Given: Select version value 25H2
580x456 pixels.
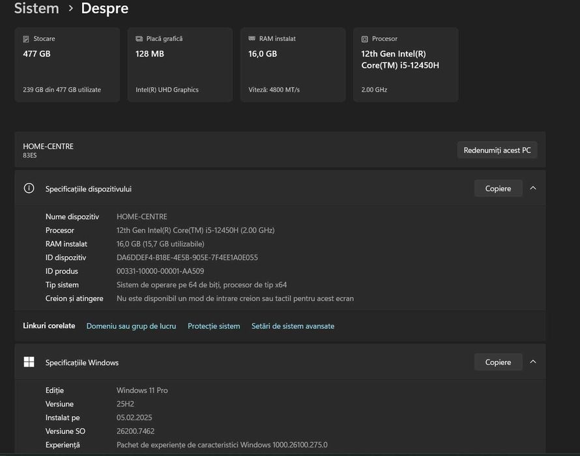Looking at the screenshot, I should pyautogui.click(x=125, y=405).
